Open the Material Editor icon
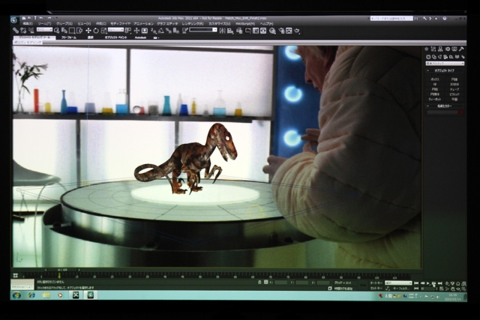Image resolution: width=480 pixels, height=320 pixels. click(272, 31)
